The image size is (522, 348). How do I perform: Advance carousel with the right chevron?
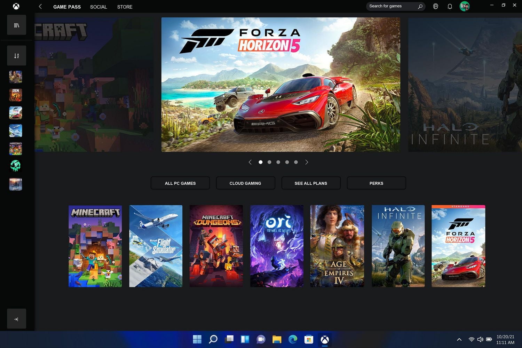[x=307, y=162]
